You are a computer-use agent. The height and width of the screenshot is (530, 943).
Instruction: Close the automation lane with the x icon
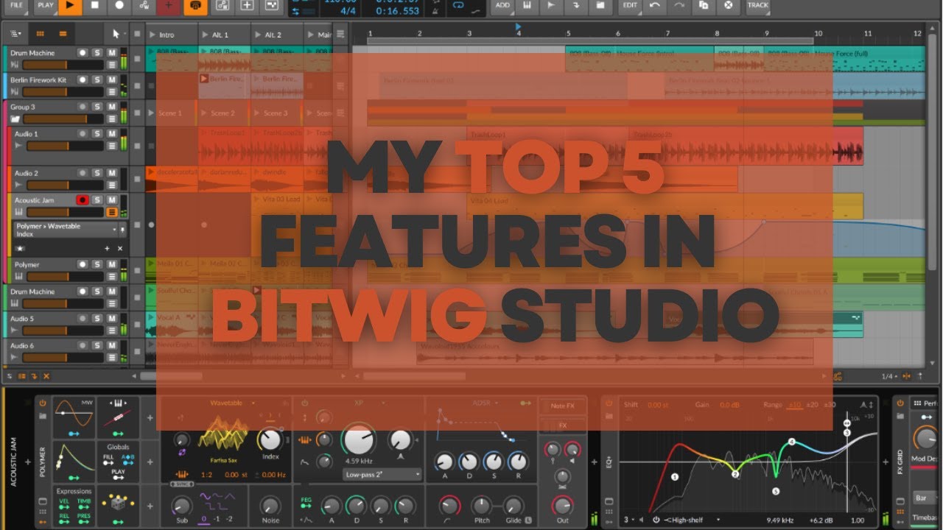point(120,249)
